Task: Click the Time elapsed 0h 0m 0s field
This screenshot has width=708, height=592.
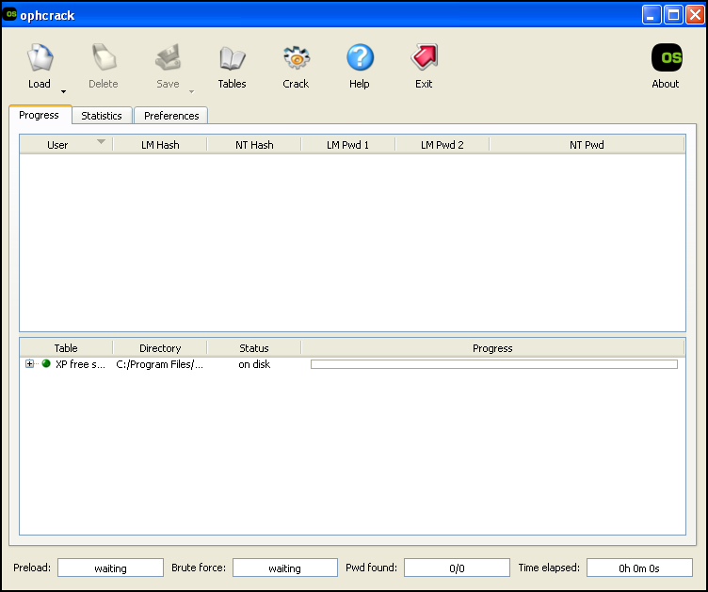Action: click(x=639, y=568)
